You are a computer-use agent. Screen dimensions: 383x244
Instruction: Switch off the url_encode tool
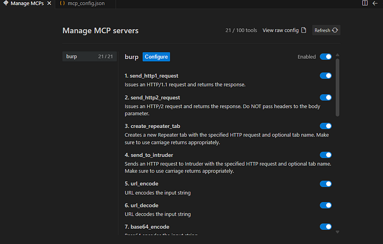326,183
